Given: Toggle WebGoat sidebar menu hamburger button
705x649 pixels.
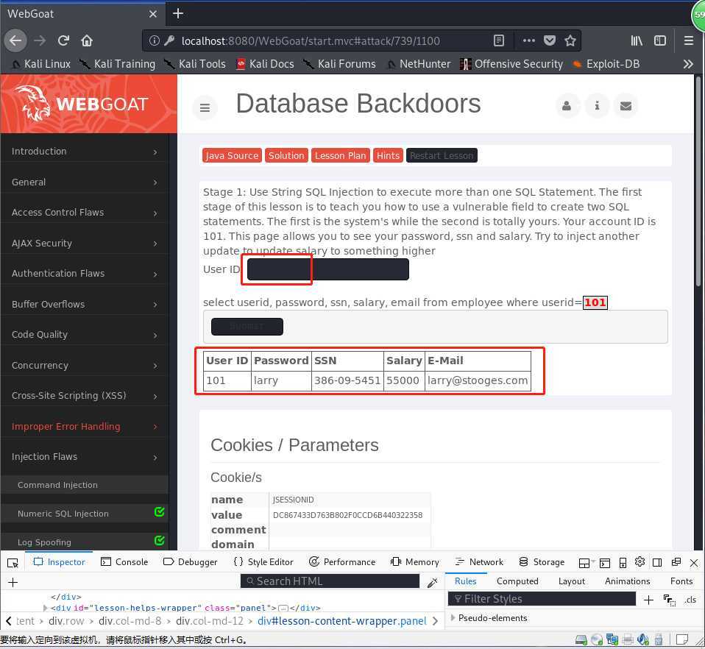Looking at the screenshot, I should [x=205, y=108].
